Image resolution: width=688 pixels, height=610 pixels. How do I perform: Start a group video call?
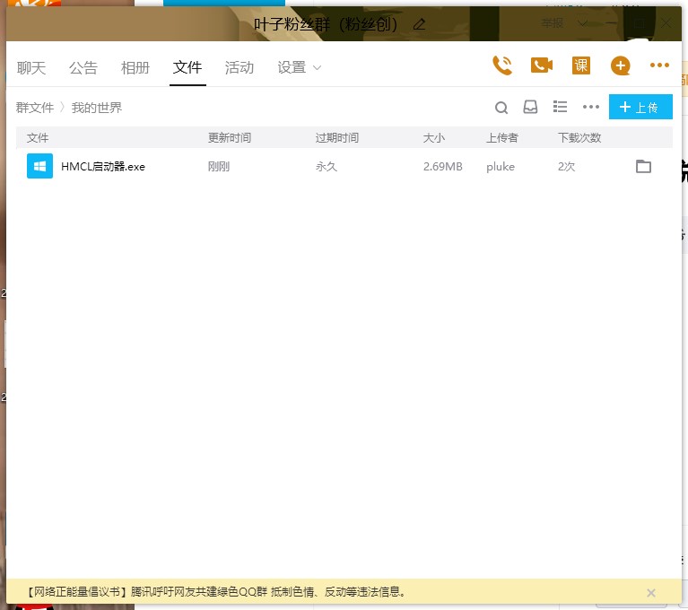click(x=542, y=65)
